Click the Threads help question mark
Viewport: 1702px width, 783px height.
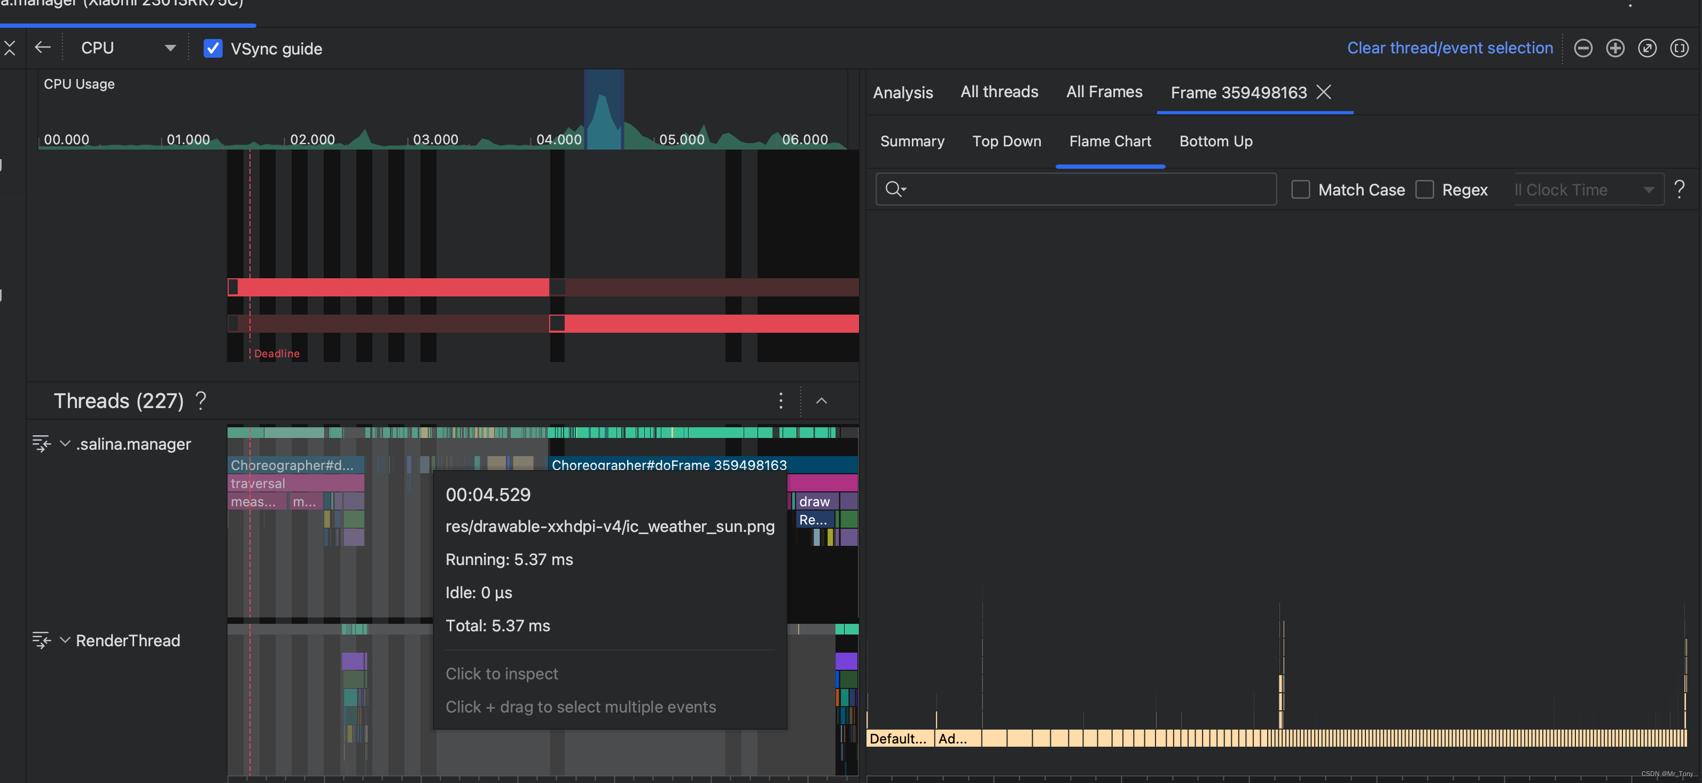pos(201,401)
